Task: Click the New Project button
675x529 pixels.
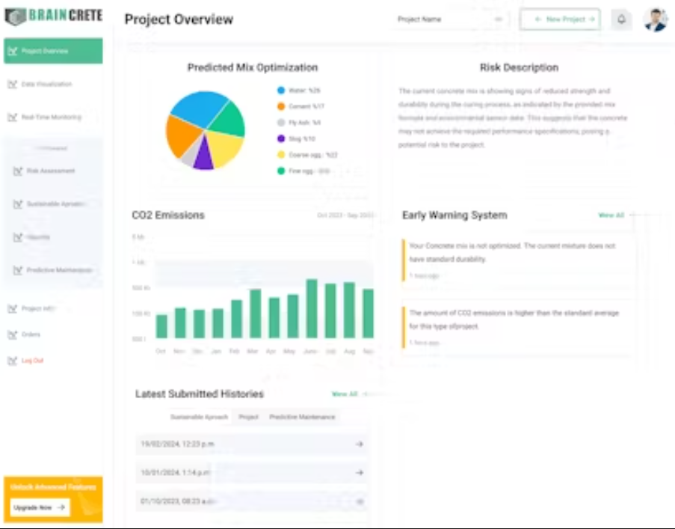Action: click(560, 19)
